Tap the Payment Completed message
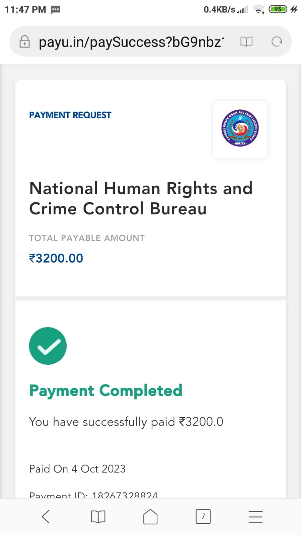301x535 pixels. (x=106, y=390)
